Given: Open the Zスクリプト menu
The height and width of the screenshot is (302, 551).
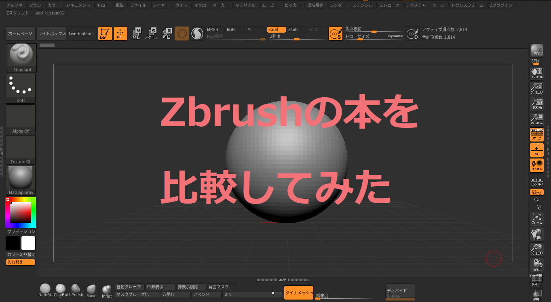Looking at the screenshot, I should click(x=18, y=13).
